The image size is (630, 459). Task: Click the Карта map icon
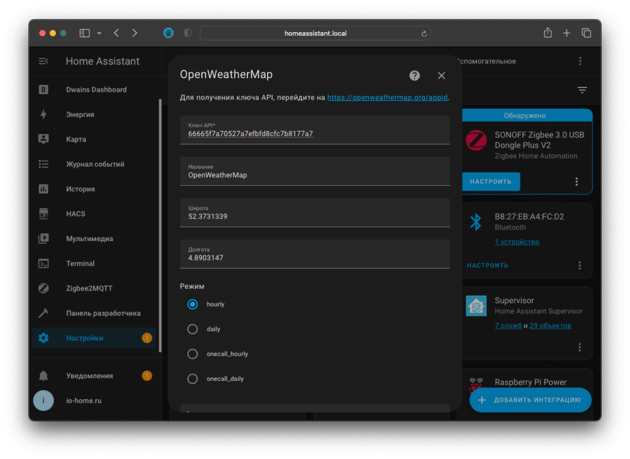tap(44, 139)
